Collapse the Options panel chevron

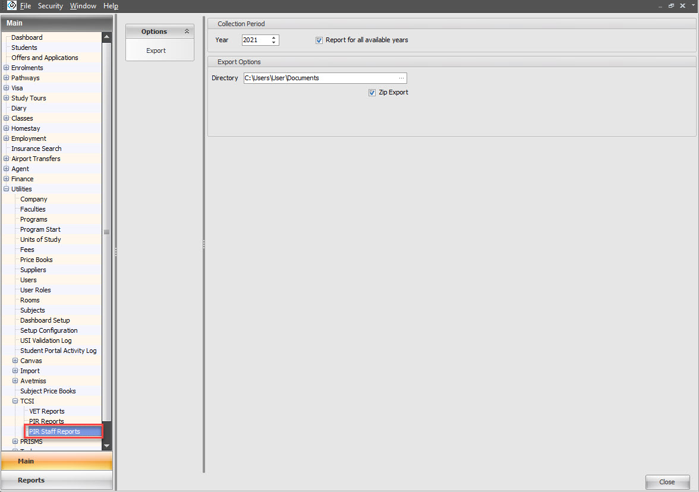[187, 31]
